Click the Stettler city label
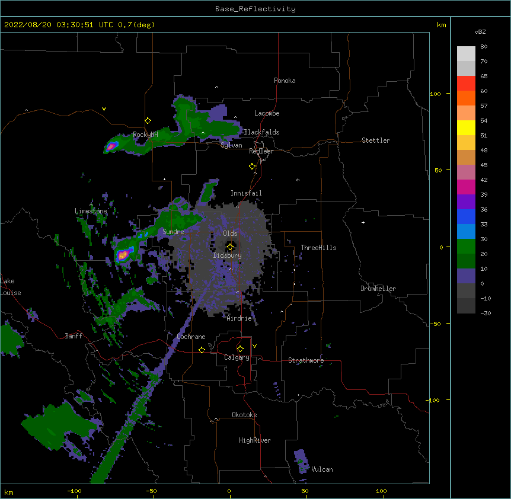511x499 pixels. (376, 140)
